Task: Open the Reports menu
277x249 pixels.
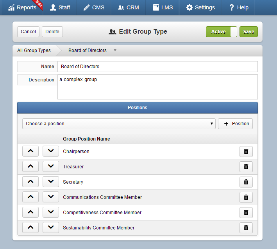Action: (x=22, y=7)
